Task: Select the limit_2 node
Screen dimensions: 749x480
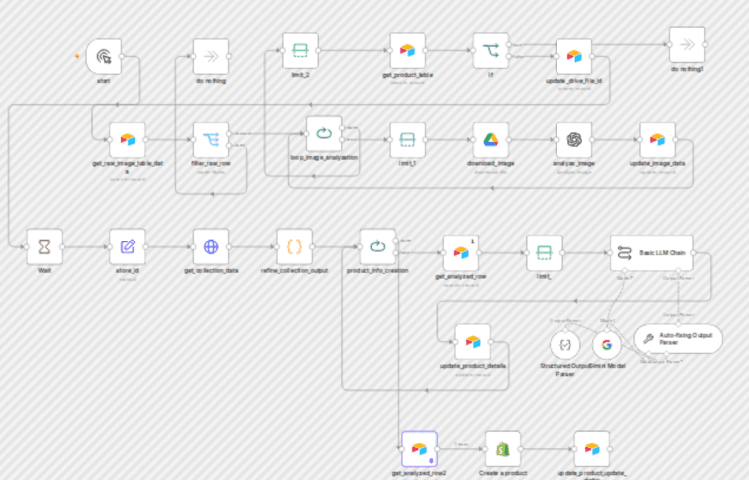Action: [301, 51]
